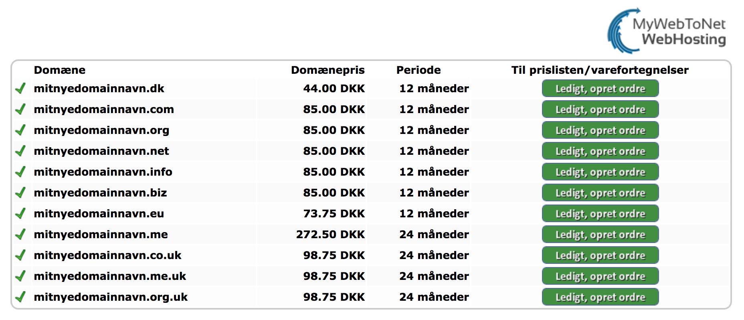Order the mitnyedomainnavn.org.uk domain
This screenshot has height=320, width=744.
[600, 297]
